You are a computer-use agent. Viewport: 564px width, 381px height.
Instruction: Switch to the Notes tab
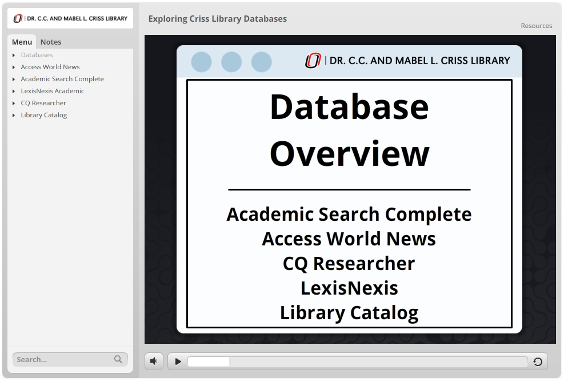51,42
